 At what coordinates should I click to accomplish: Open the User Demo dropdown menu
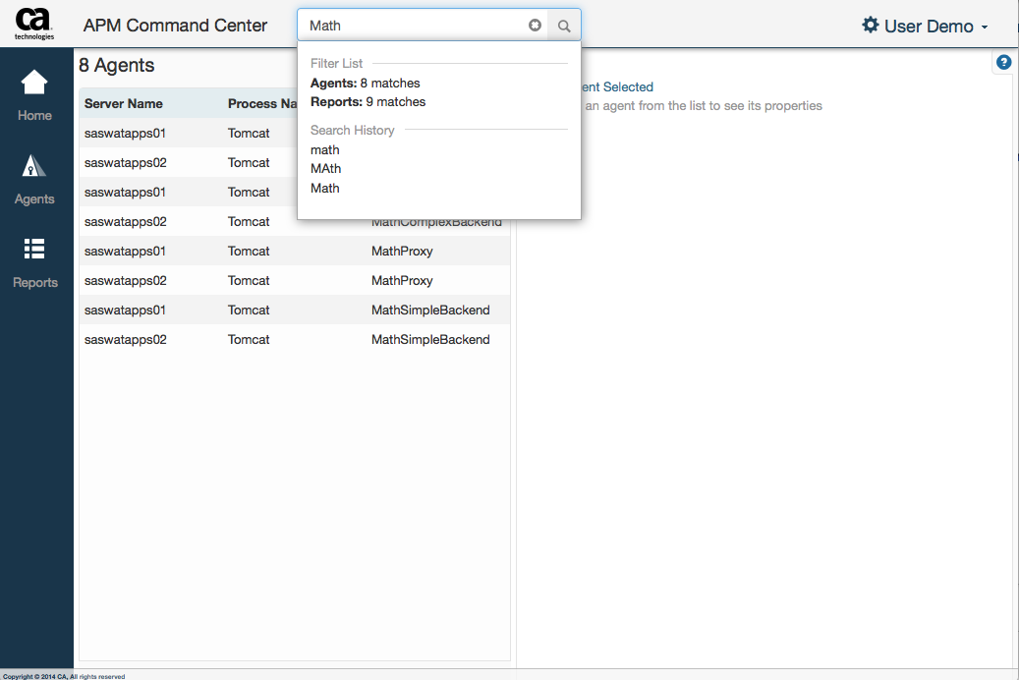click(926, 26)
